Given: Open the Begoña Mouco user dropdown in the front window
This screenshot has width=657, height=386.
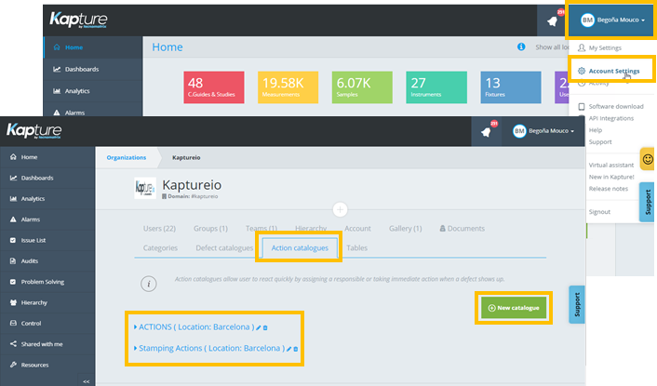Looking at the screenshot, I should (543, 131).
